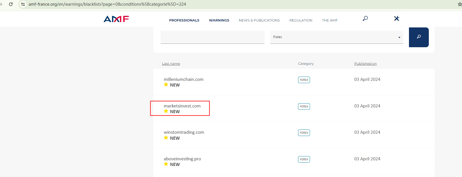The height and width of the screenshot is (177, 462).
Task: Click star icon under aboveinvesting.pro
Action: [166, 164]
